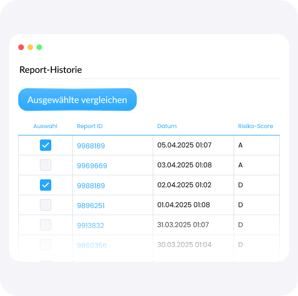The width and height of the screenshot is (298, 296).
Task: Click the yellow minimize window dot
Action: coord(30,47)
